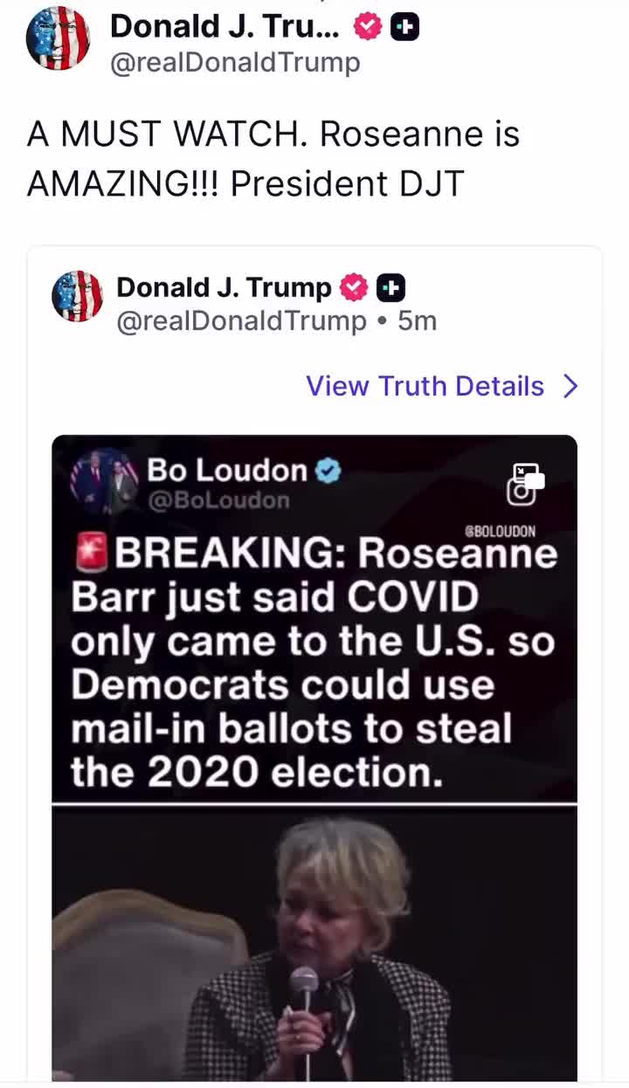Click the top @realDonaldTrump handle
Image resolution: width=629 pixels, height=1088 pixels.
coord(234,63)
